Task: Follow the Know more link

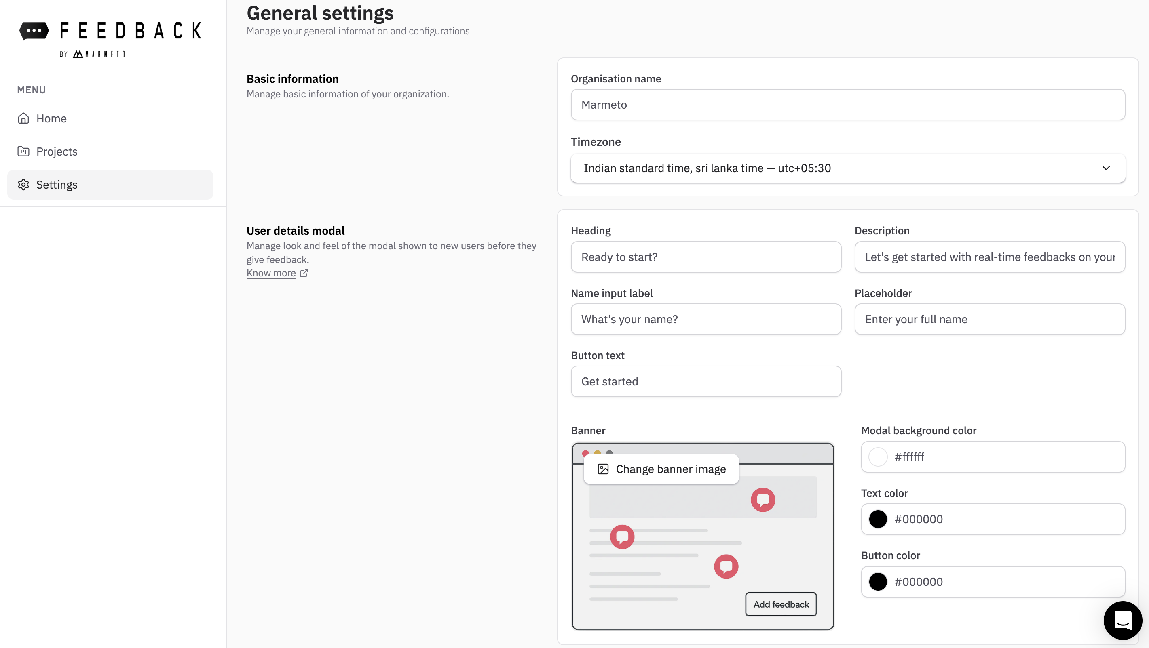Action: coord(271,273)
